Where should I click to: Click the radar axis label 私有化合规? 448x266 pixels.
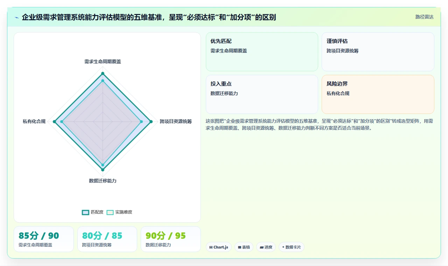point(34,122)
